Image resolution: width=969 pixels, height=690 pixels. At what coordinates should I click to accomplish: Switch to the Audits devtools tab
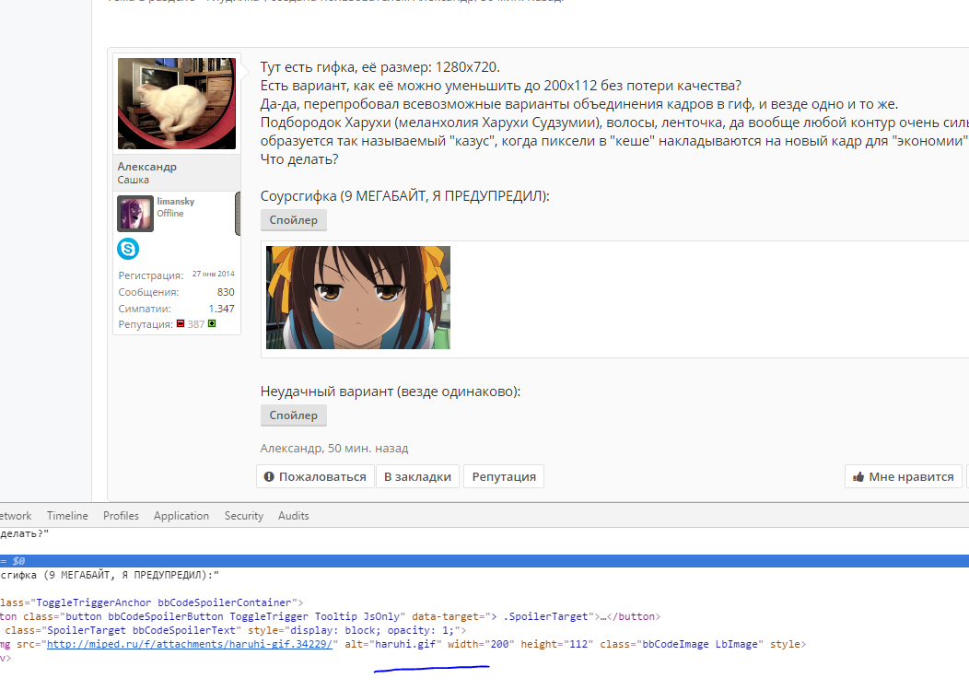[x=294, y=516]
